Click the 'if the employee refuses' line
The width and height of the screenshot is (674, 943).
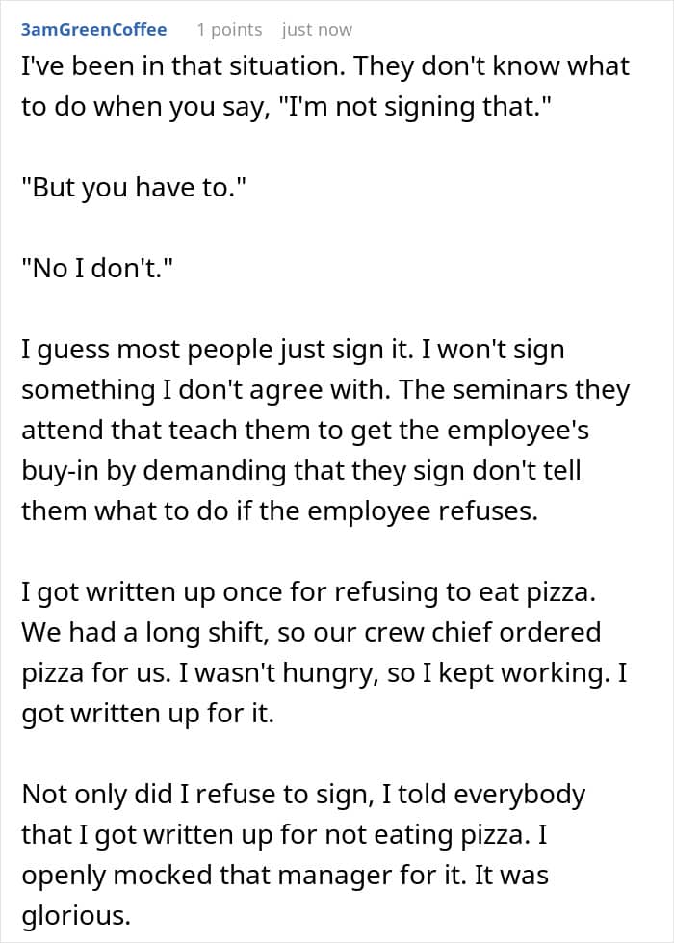[279, 511]
